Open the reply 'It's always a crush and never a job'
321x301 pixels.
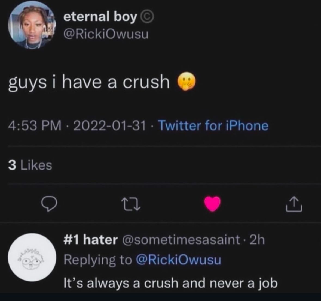170,283
